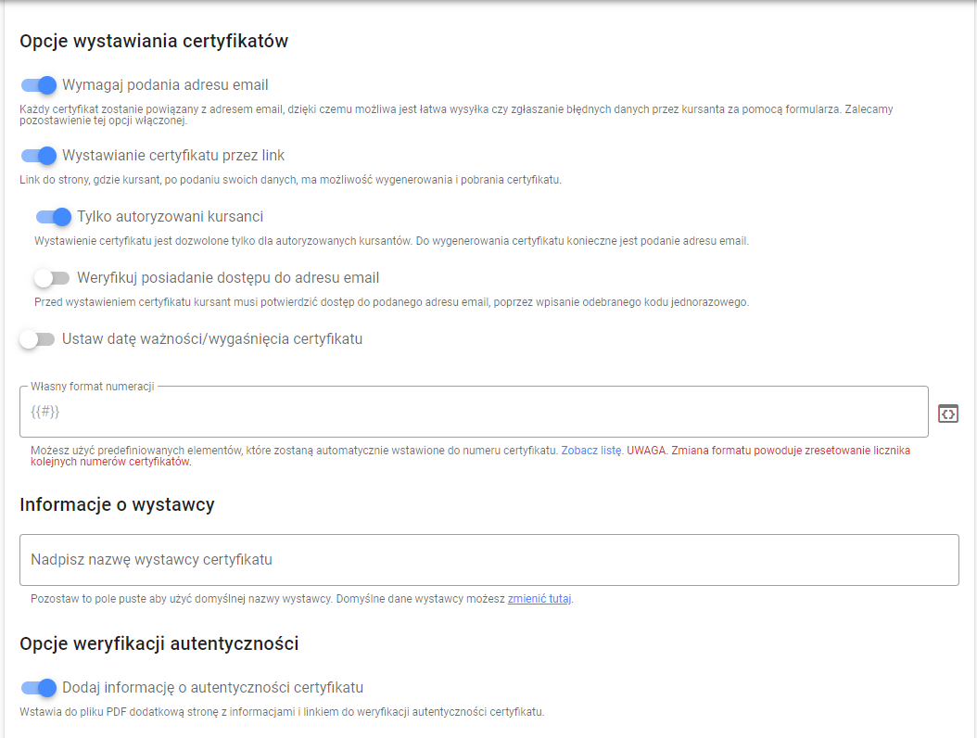
Task: Enable 'Weryfikuj posiadanie dostępu do adresu email'
Action: point(52,278)
